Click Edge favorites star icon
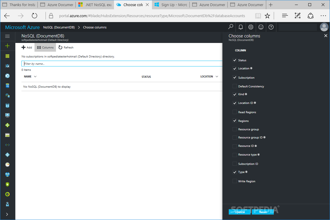Image resolution: width=330 pixels, height=220 pixels. (267, 16)
